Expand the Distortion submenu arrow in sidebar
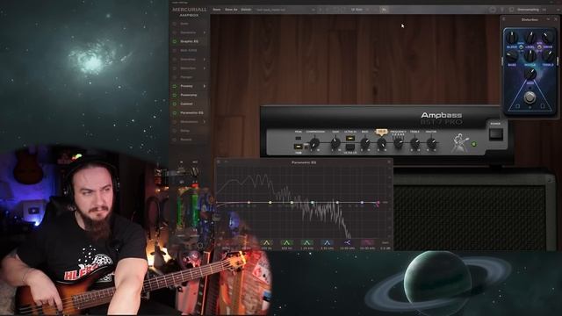 pyautogui.click(x=205, y=68)
